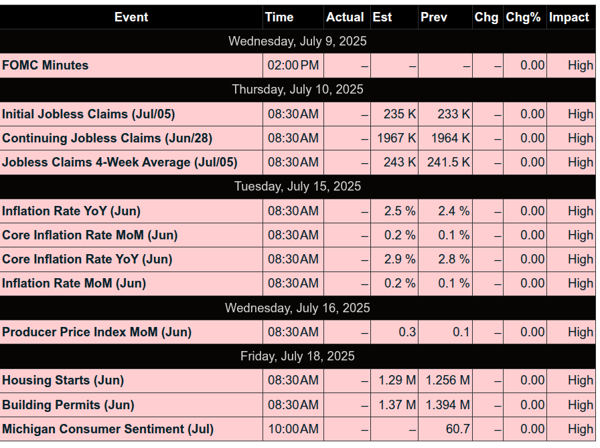Select Continuing Jobless Claims (Jun/28) row
This screenshot has width=600, height=448.
107,138
